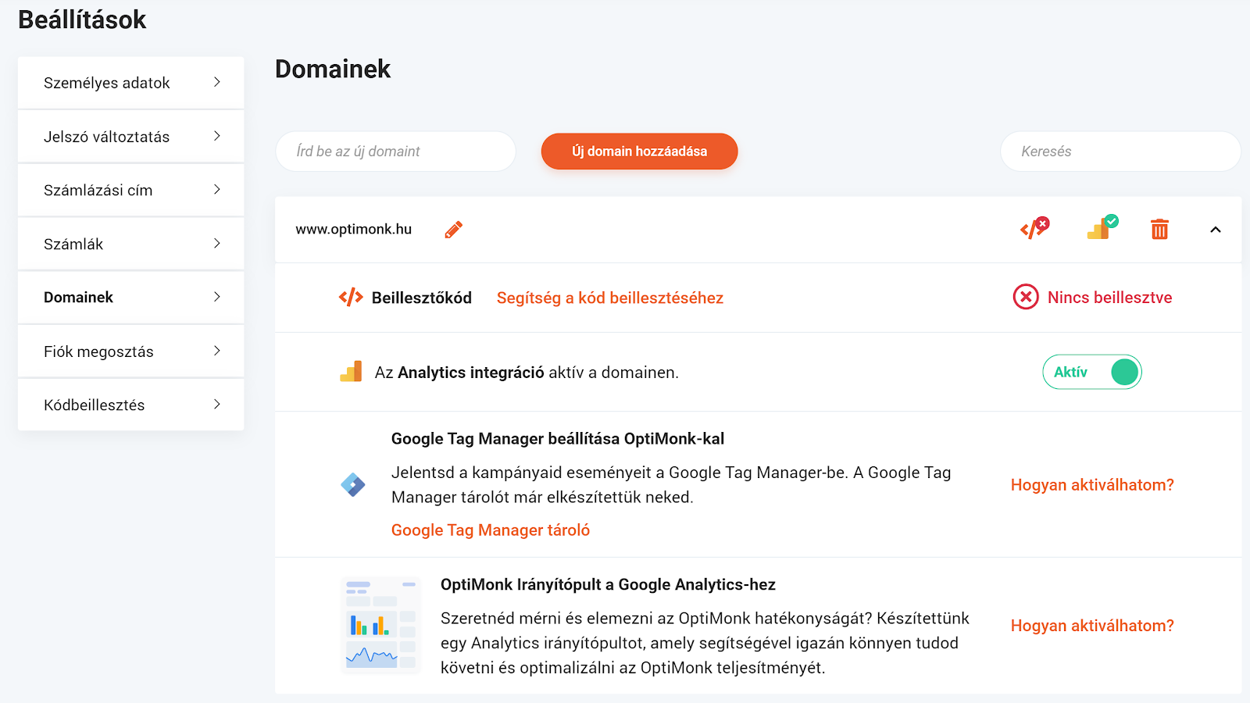Open Google Tag Manager tároló link
Viewport: 1250px width, 703px height.
coord(491,530)
